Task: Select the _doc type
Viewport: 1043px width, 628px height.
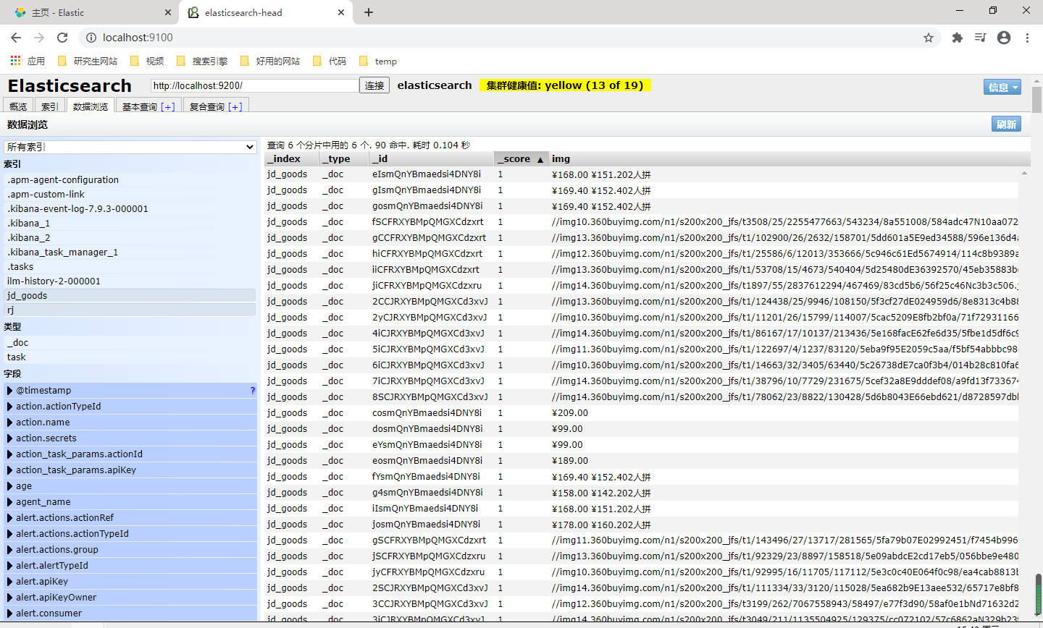Action: click(130, 343)
